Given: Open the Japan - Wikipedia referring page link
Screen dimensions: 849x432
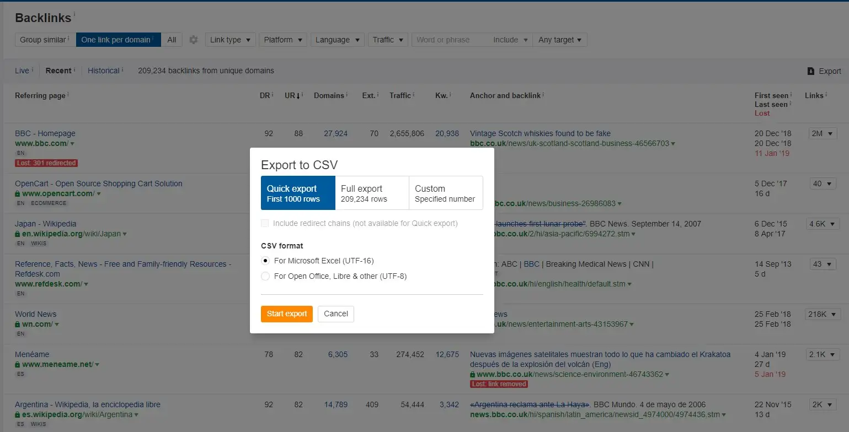Looking at the screenshot, I should point(46,224).
